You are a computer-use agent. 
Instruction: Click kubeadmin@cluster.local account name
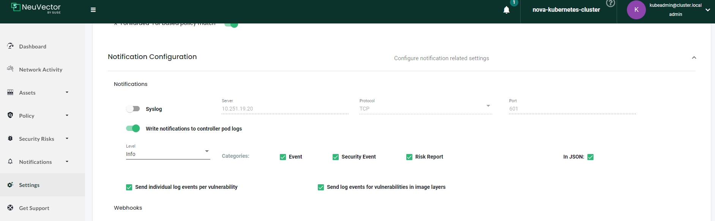coord(676,5)
